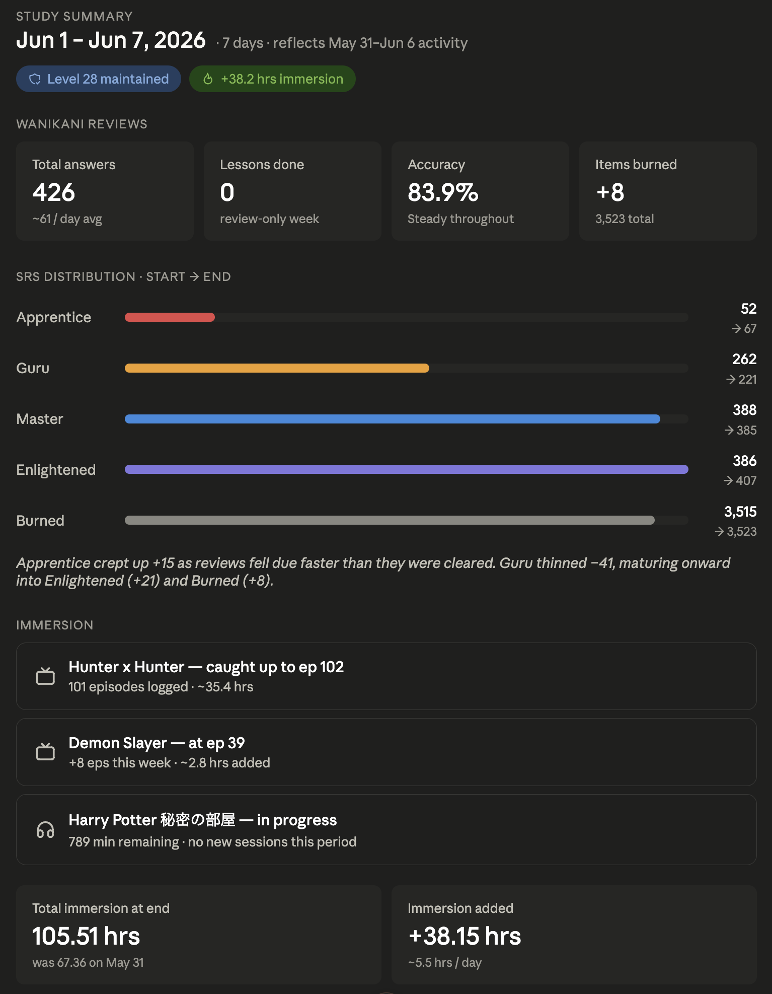Viewport: 772px width, 994px height.
Task: Open the Immersion added +38.15 hrs card
Action: pos(574,935)
